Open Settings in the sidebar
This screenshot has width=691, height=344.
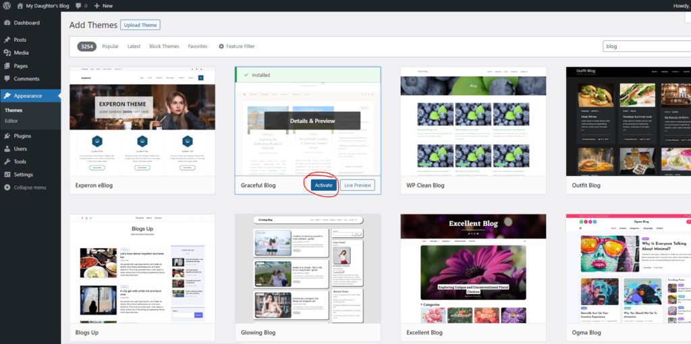(x=23, y=174)
